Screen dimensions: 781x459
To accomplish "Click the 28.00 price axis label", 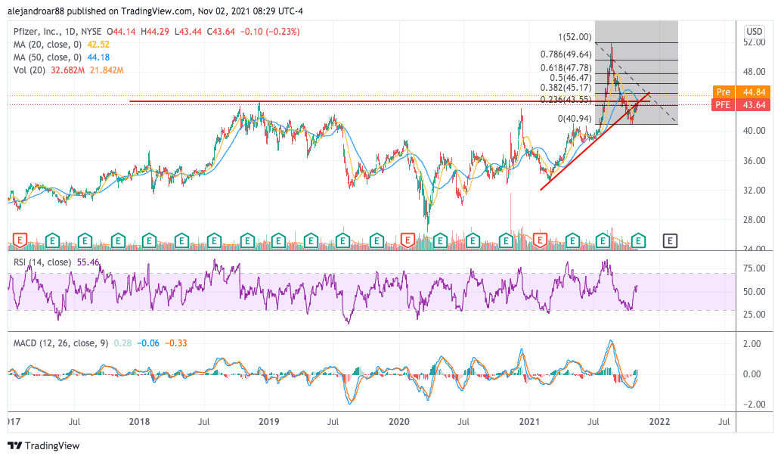I will pyautogui.click(x=754, y=220).
